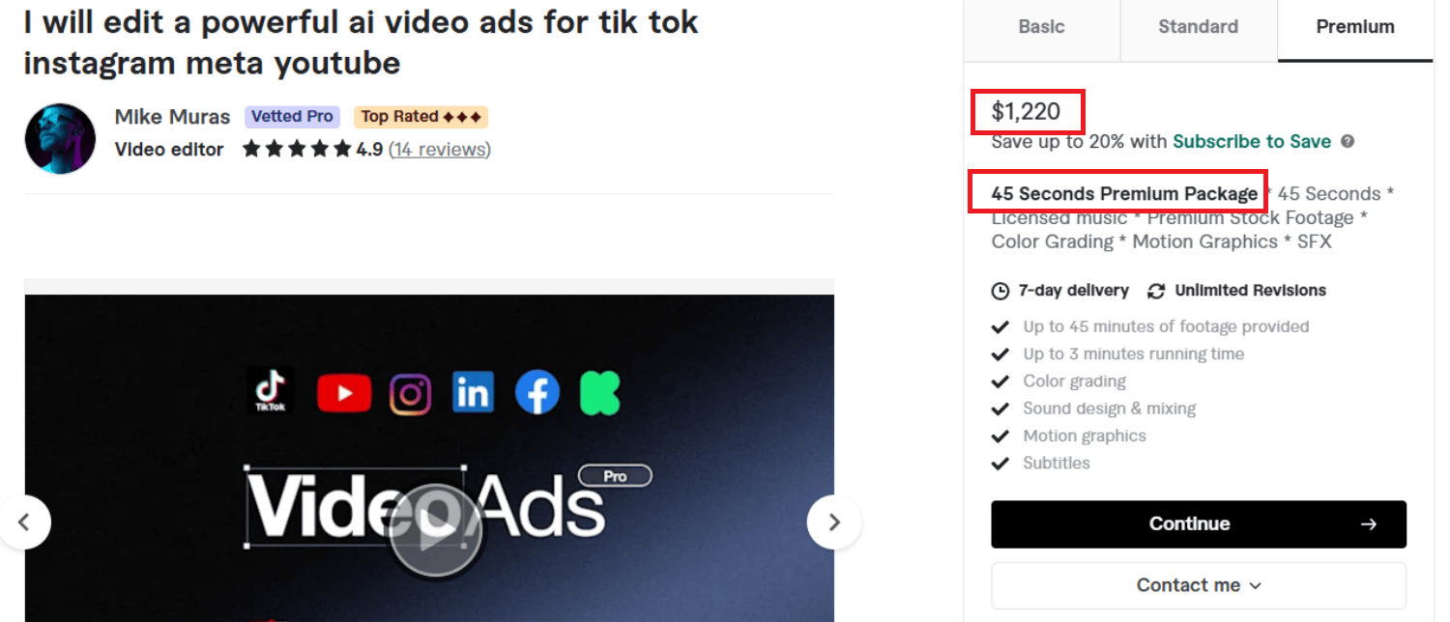Click the Vetted Pro badge

292,117
